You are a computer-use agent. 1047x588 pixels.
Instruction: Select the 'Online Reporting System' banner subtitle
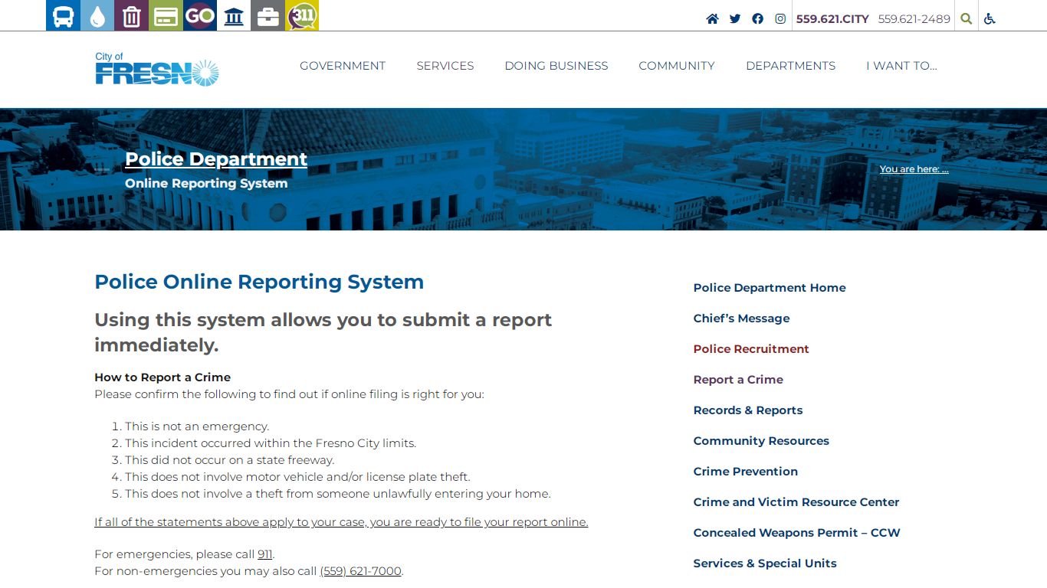[206, 184]
